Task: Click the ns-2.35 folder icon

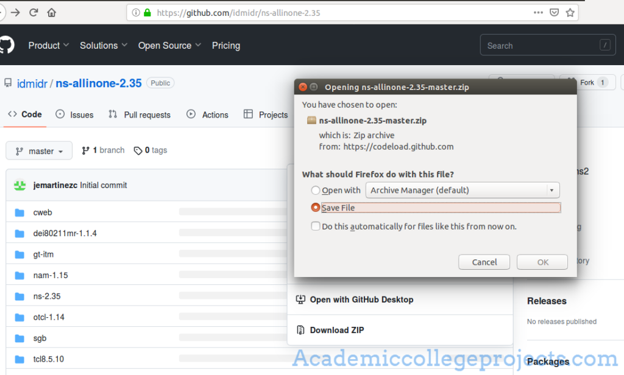Action: click(19, 296)
